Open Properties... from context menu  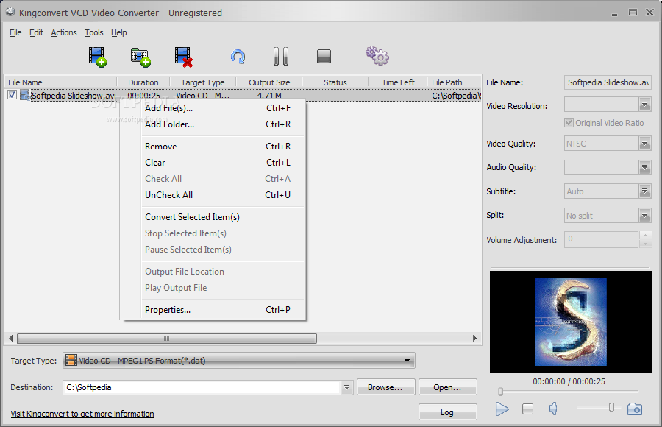(x=213, y=310)
